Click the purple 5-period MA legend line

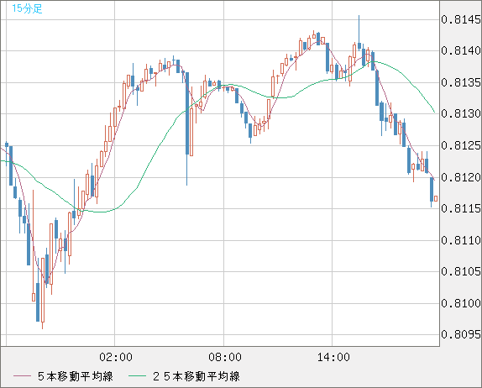[22, 376]
